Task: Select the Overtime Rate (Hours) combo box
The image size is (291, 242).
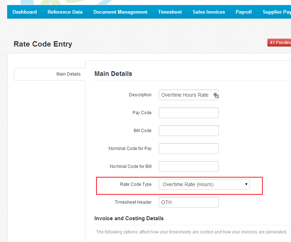Action: (x=204, y=184)
